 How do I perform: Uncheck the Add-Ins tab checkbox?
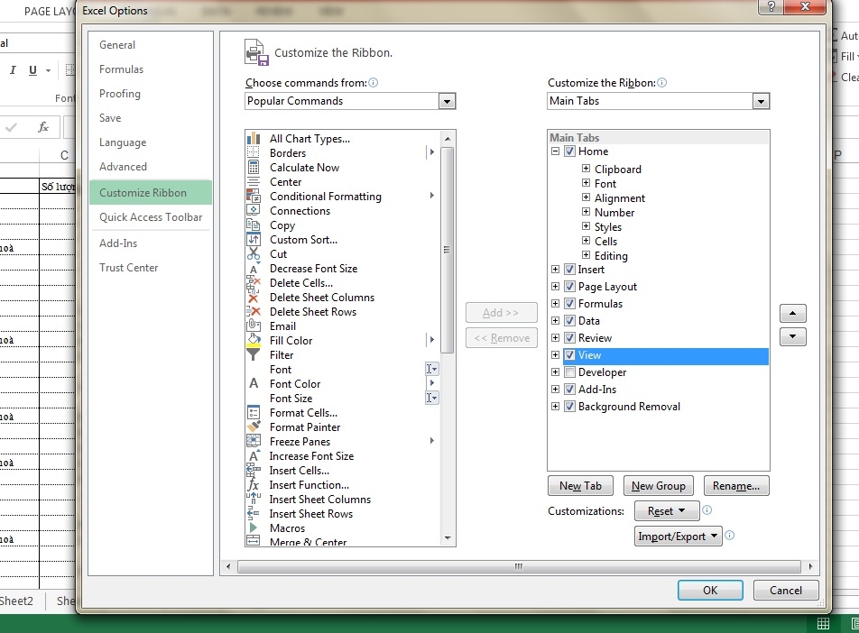tap(569, 390)
